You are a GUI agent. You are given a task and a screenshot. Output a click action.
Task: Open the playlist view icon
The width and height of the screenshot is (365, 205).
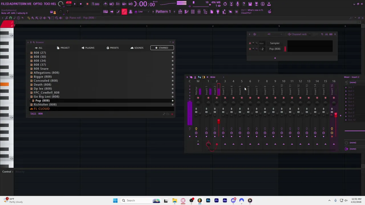(180, 12)
